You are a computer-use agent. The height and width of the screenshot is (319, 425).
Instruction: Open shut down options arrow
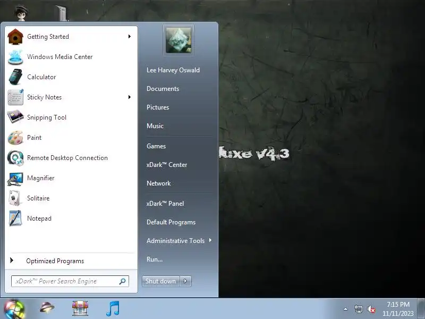point(185,281)
